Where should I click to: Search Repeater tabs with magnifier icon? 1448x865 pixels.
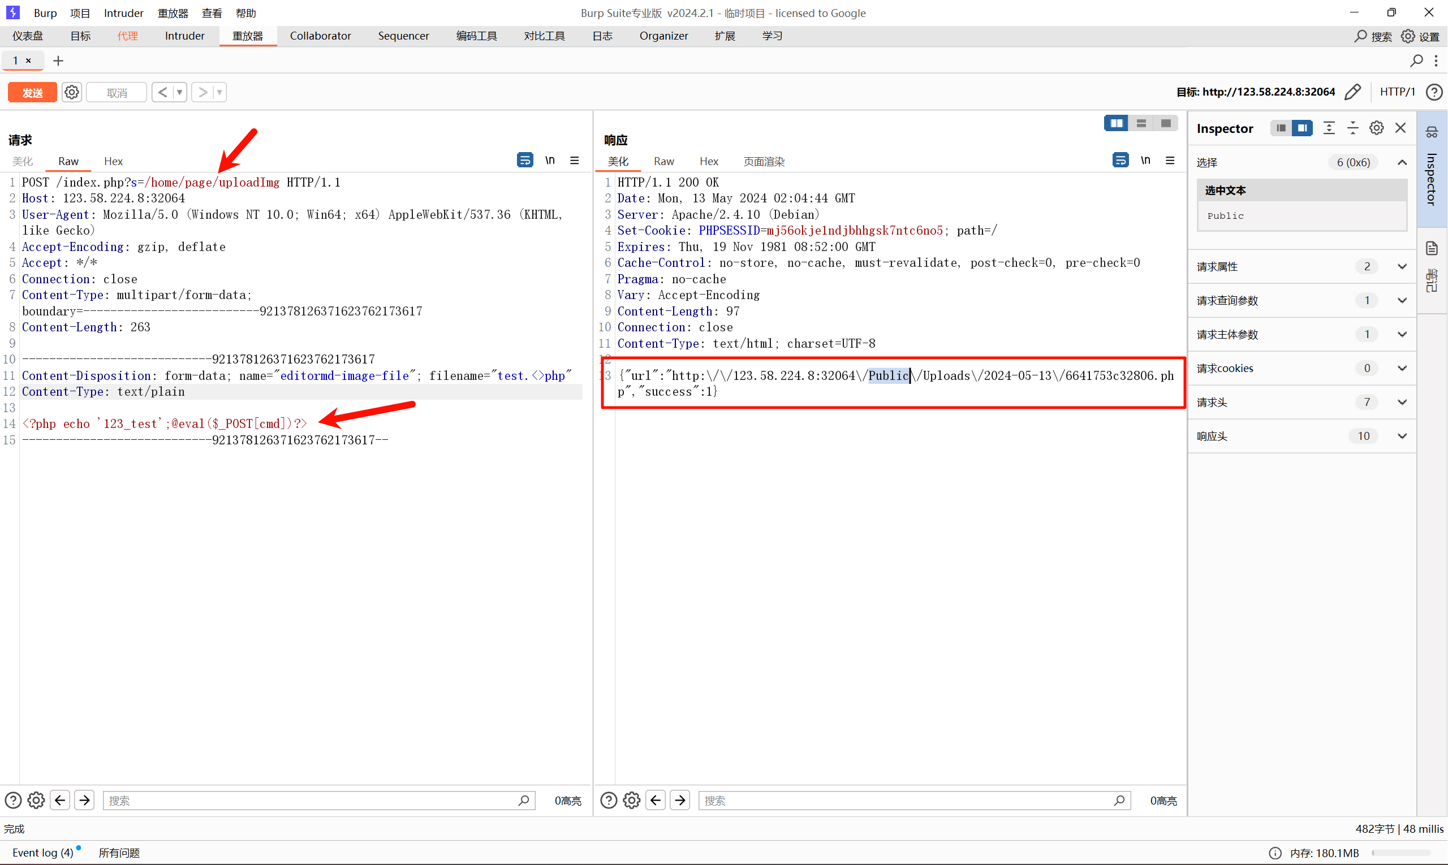1416,60
